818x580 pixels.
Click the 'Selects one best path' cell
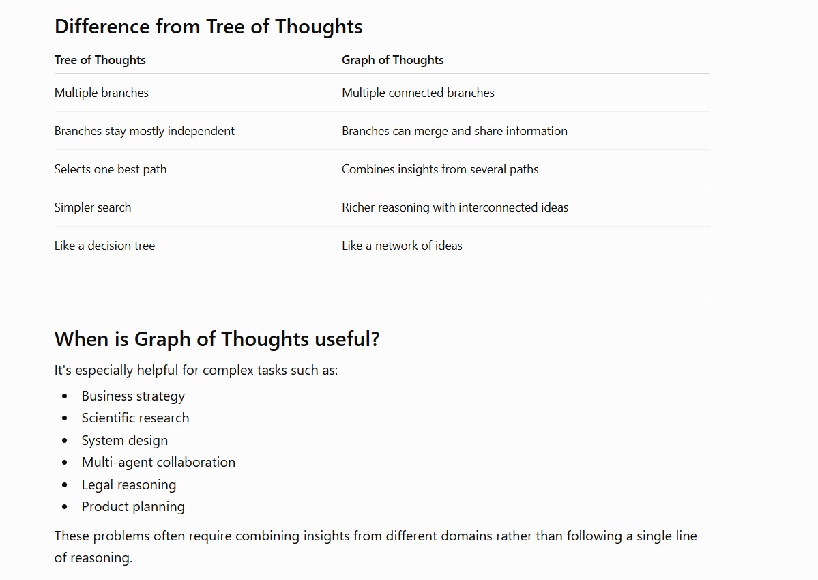110,169
